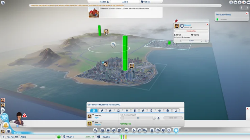Click the orange city view button
The width and height of the screenshot is (250, 140).
[x=5, y=126]
